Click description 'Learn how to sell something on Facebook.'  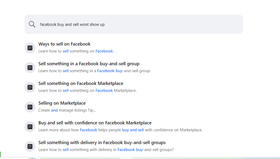(76, 51)
